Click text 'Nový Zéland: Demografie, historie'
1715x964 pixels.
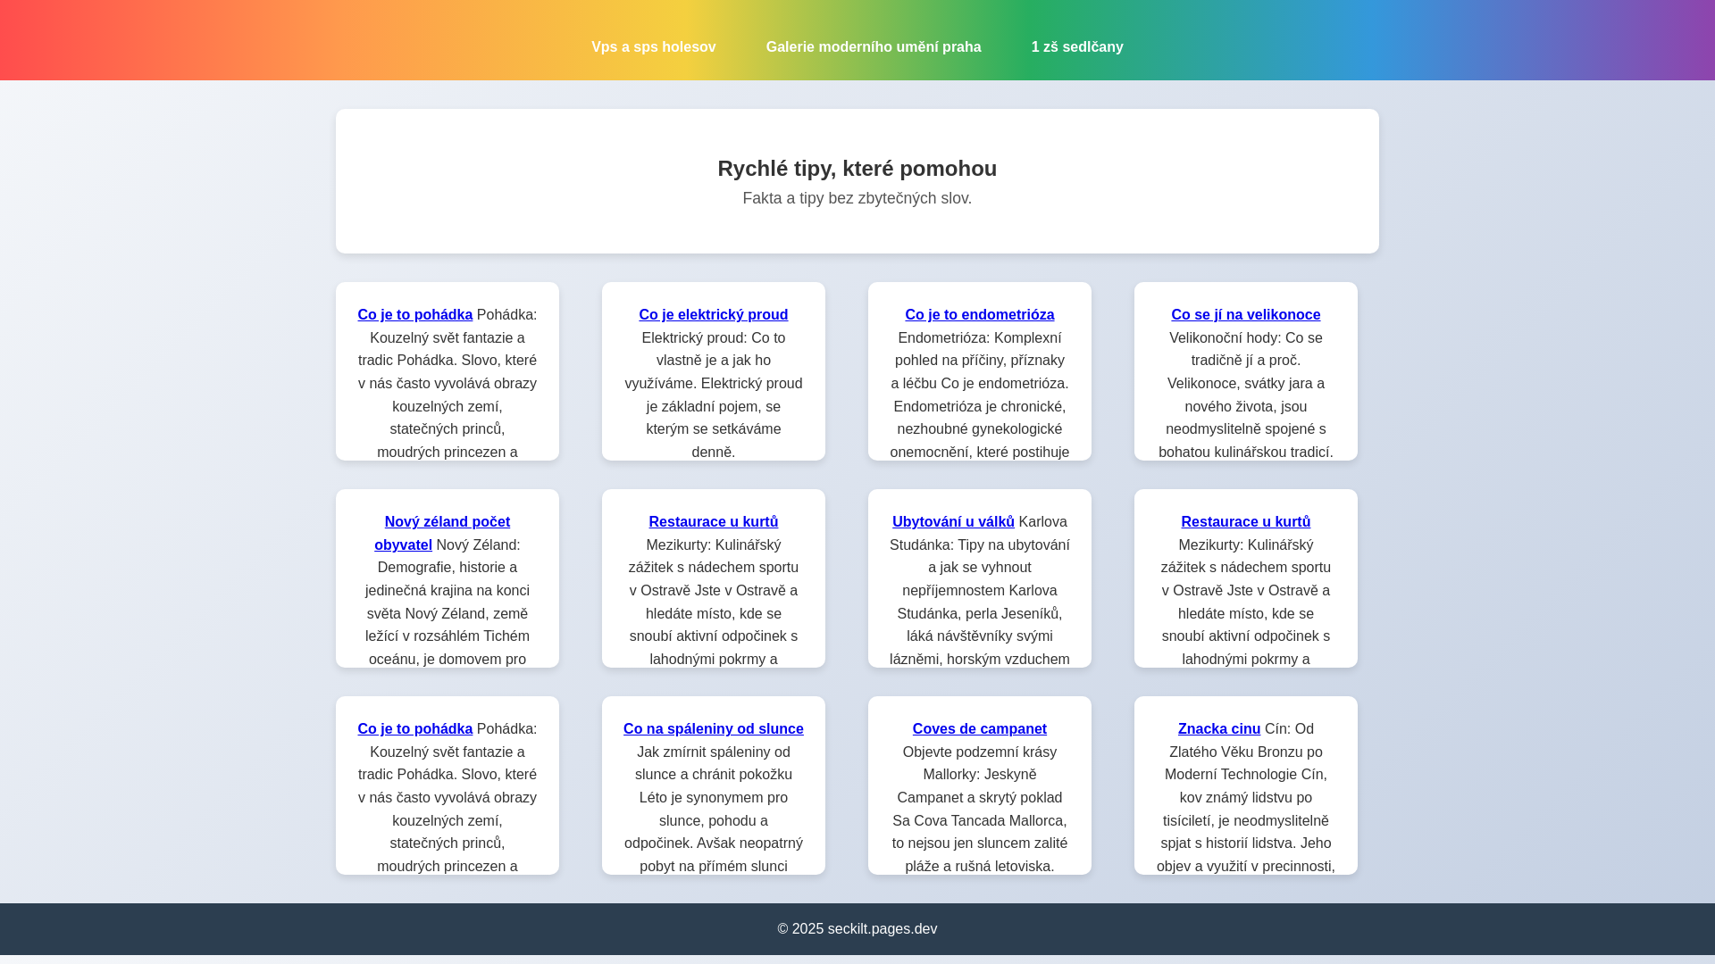(x=448, y=556)
